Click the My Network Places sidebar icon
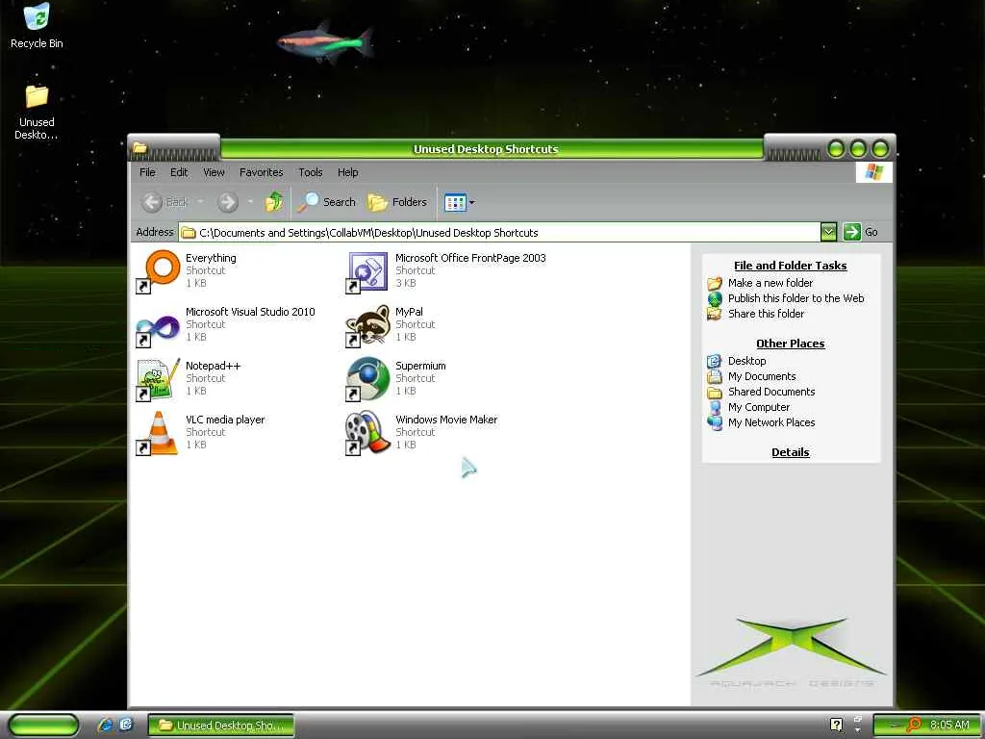Viewport: 985px width, 739px height. click(715, 422)
